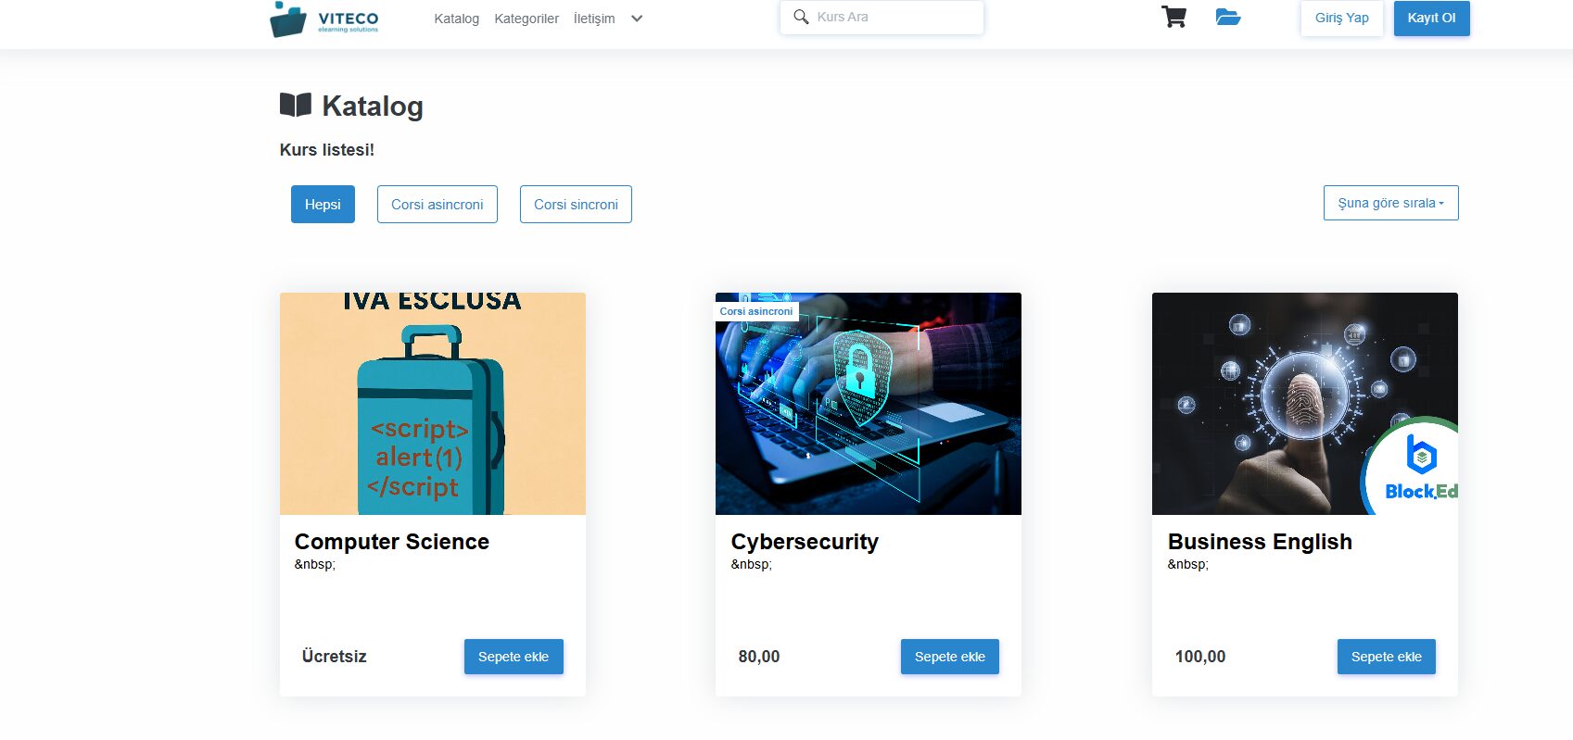
Task: Focus the Kurs Ara search field
Action: (882, 17)
